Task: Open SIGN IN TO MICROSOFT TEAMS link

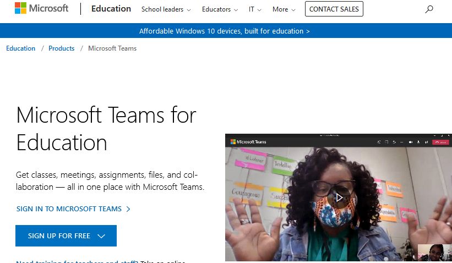Action: tap(73, 209)
